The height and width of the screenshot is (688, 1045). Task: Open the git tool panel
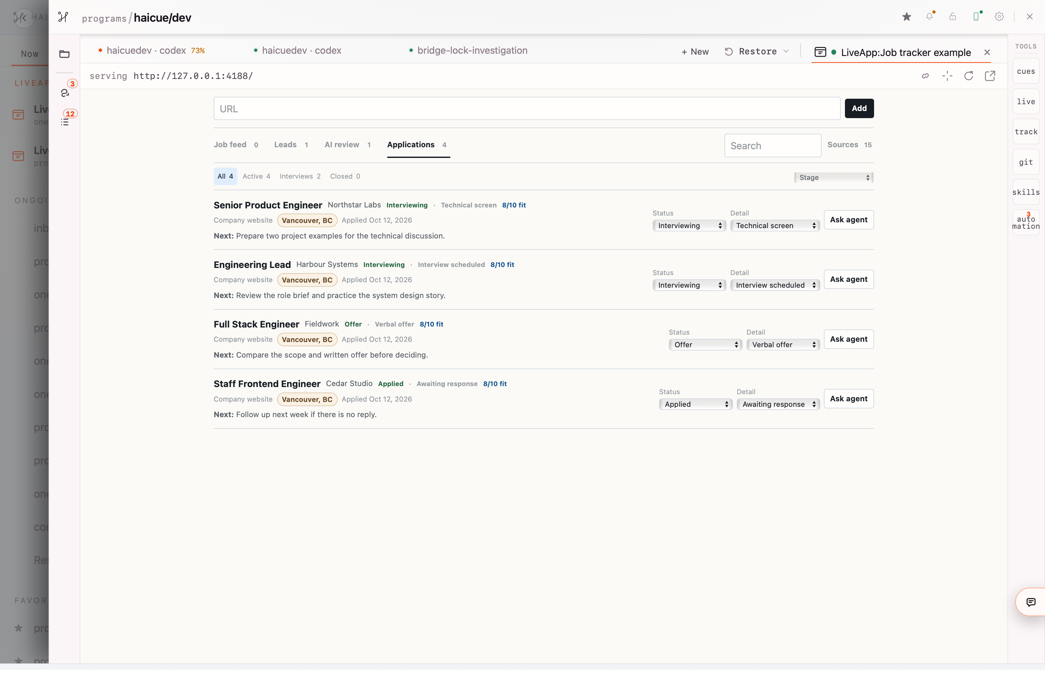pos(1026,162)
